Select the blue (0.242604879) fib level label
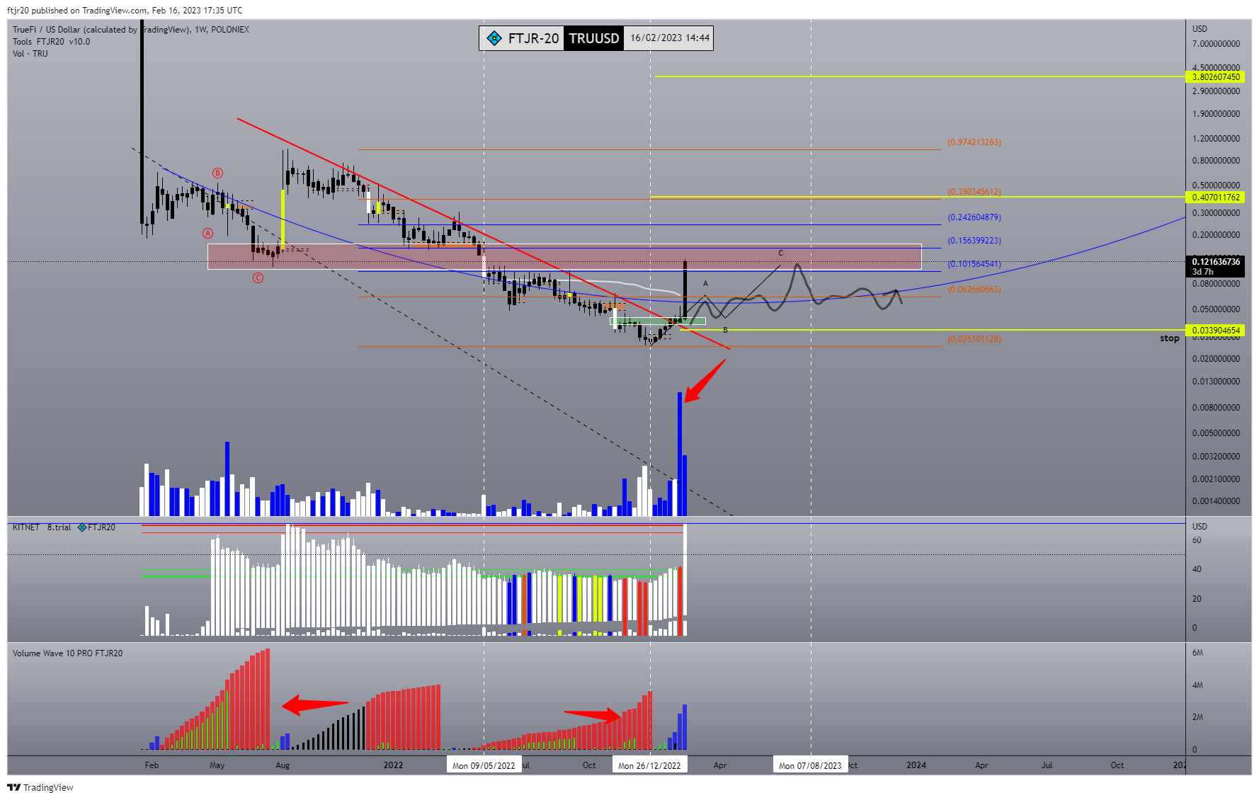 tap(974, 217)
